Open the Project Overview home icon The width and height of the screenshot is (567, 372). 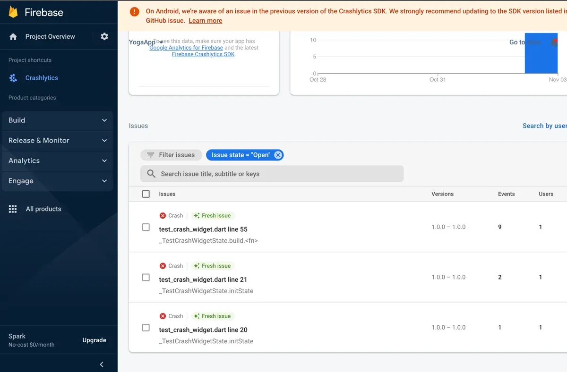(x=13, y=36)
